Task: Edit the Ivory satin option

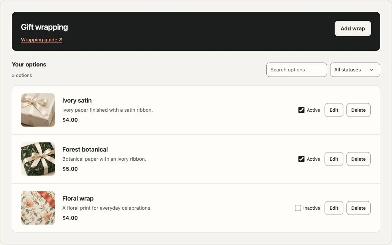Action: 334,110
